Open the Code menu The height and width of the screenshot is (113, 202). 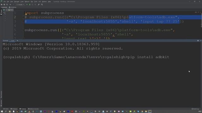(x=22, y=2)
